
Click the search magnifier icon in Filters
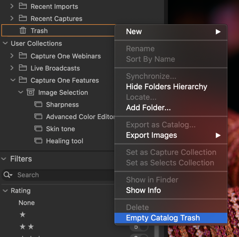7,175
